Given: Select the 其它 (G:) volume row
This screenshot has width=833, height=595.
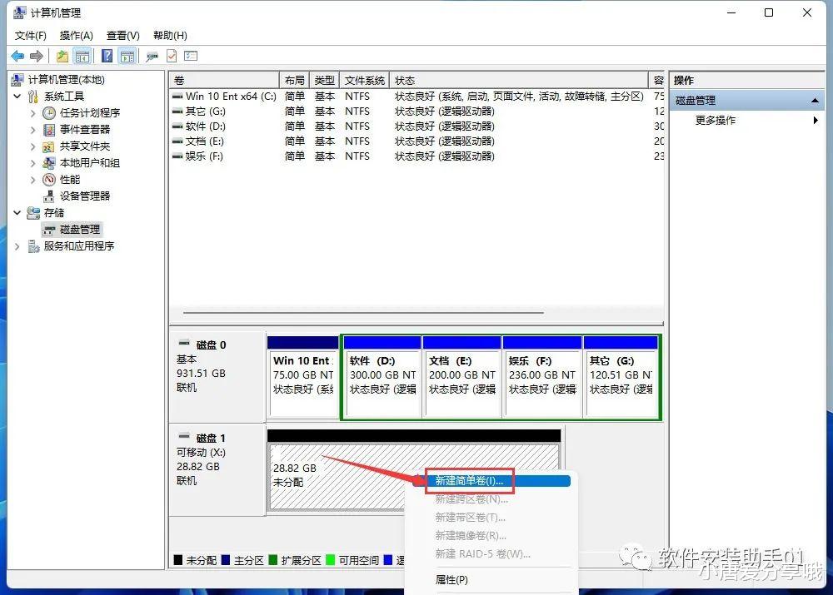Looking at the screenshot, I should (416, 112).
